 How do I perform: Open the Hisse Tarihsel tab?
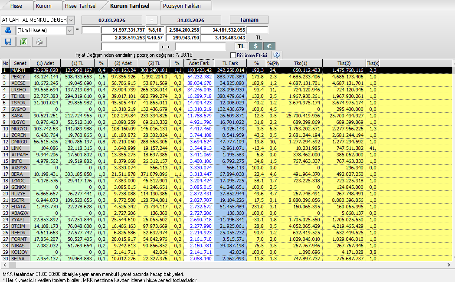click(81, 6)
